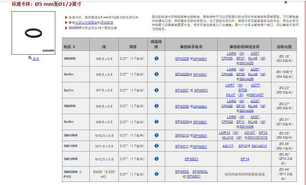Screen dimensions: 306x185
Task: Click the SP14 compatible mount link
Action: [245, 159]
